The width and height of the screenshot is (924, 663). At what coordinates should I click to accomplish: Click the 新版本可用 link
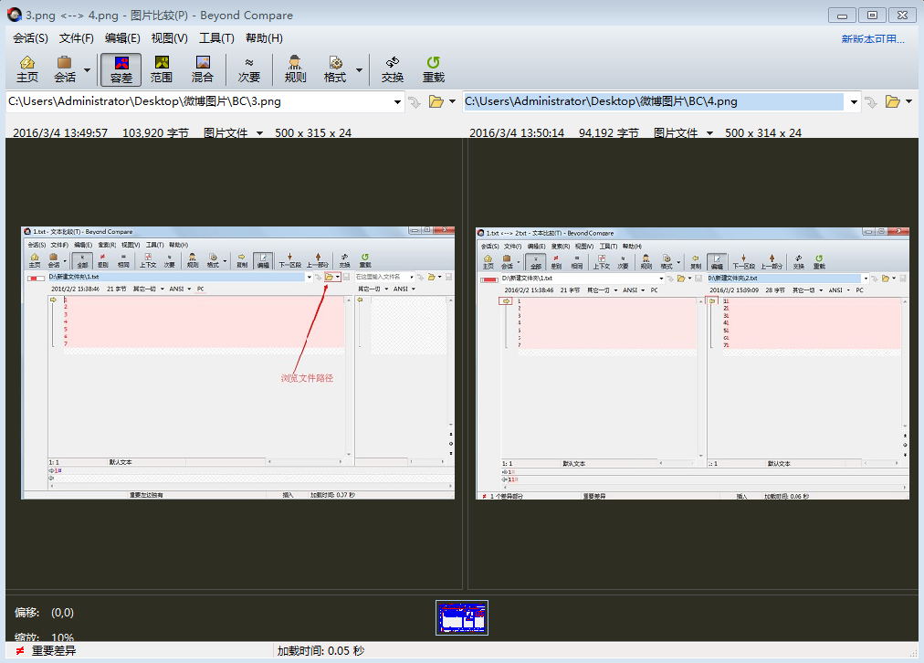click(x=873, y=38)
